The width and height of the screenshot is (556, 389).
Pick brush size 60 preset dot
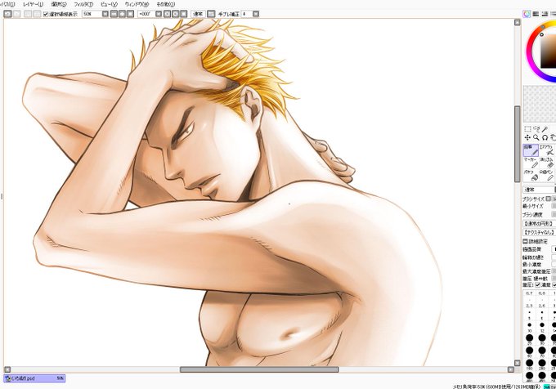pyautogui.click(x=529, y=351)
